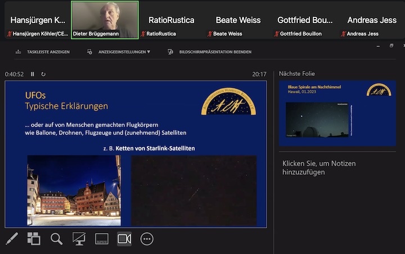
Task: Click the Typische Erklärungen subtitle text
Action: point(66,106)
